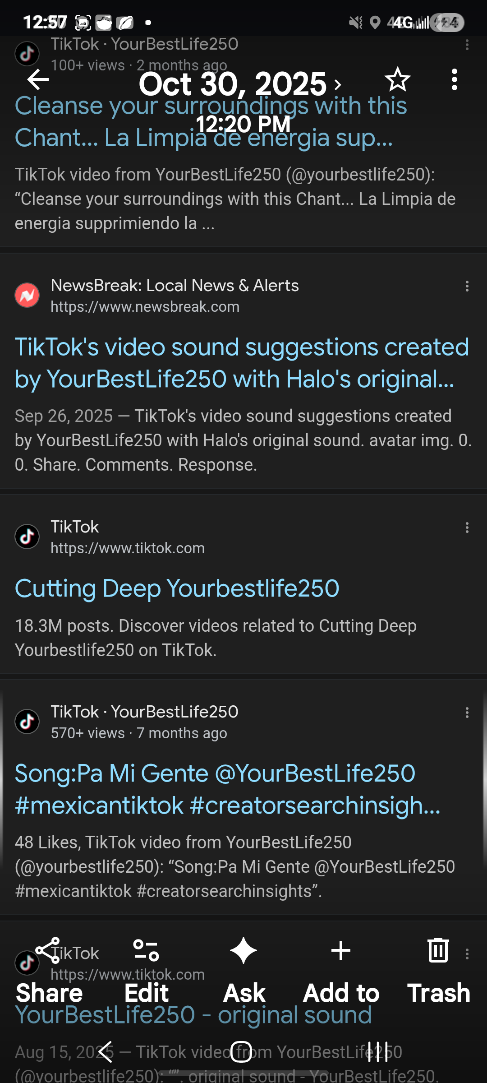Tap the Ask sparkle icon
This screenshot has width=487, height=1083.
click(x=243, y=951)
